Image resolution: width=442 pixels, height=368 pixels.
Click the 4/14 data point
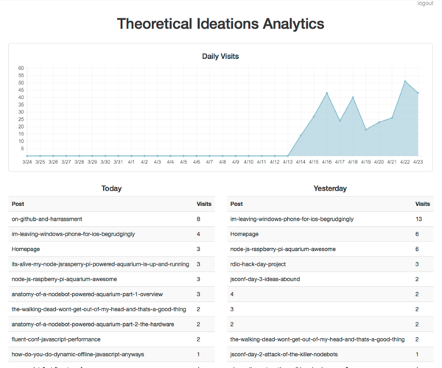(301, 135)
